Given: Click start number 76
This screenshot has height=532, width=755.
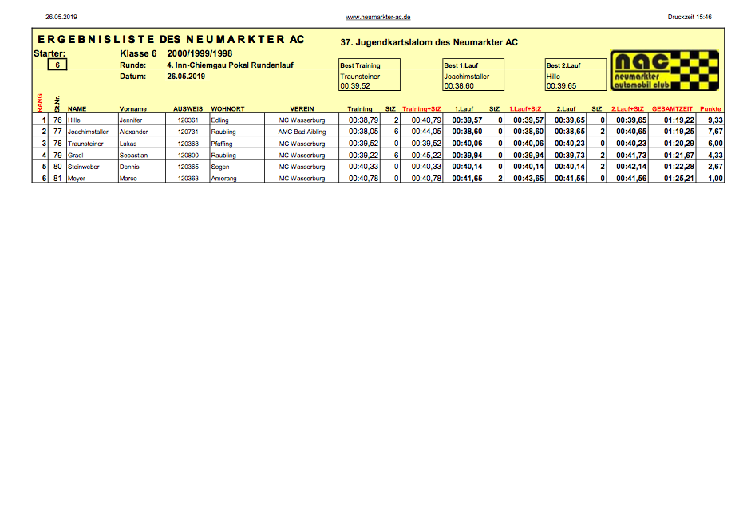Looking at the screenshot, I should [57, 120].
